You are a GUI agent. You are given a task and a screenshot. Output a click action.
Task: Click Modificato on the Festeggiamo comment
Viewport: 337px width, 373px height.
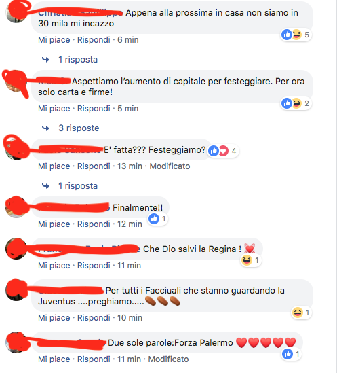170,166
